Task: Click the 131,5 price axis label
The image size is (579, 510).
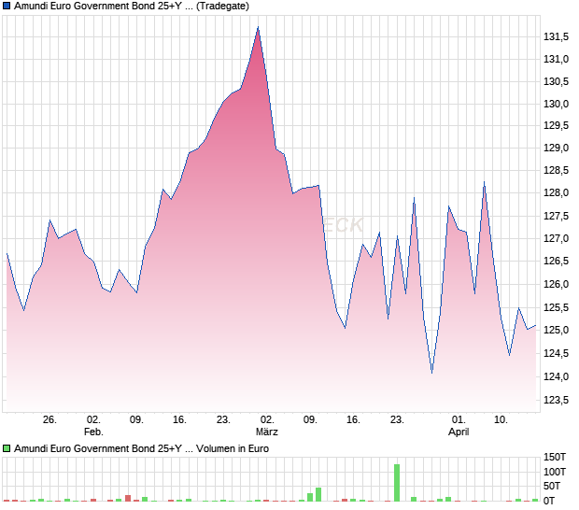Action: (x=556, y=36)
